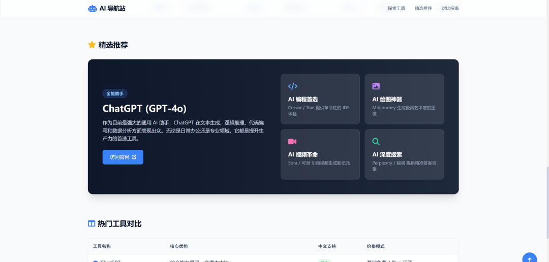Click the 访问官网 button
The height and width of the screenshot is (262, 549).
(123, 157)
